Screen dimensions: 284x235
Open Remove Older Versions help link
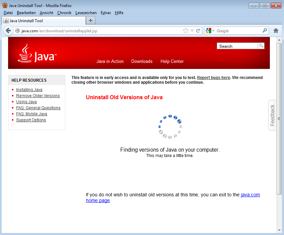[38, 96]
